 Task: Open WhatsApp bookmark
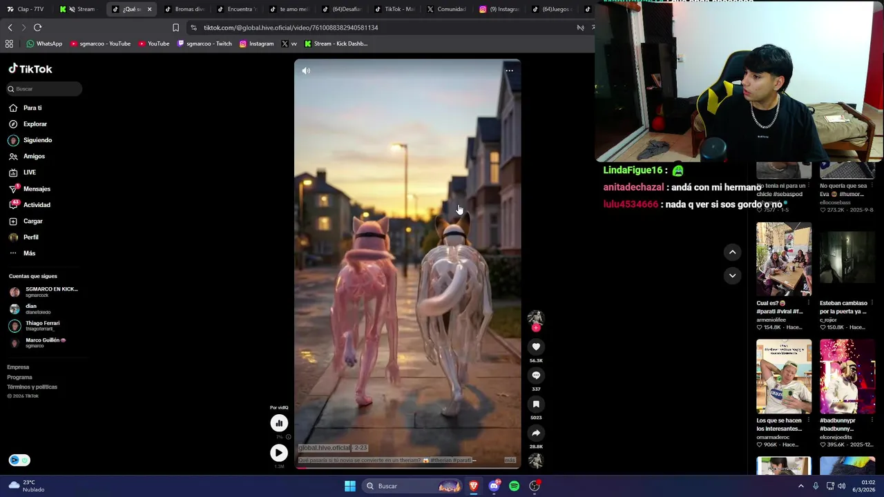pyautogui.click(x=44, y=43)
